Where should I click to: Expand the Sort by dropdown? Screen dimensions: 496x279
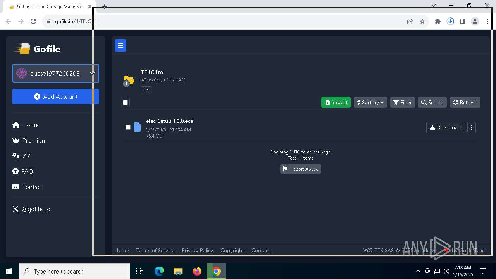pyautogui.click(x=370, y=102)
